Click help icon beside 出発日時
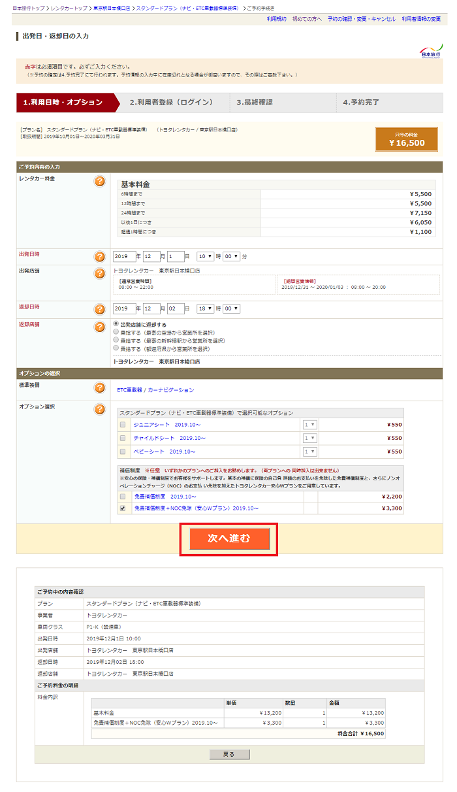 pyautogui.click(x=99, y=257)
